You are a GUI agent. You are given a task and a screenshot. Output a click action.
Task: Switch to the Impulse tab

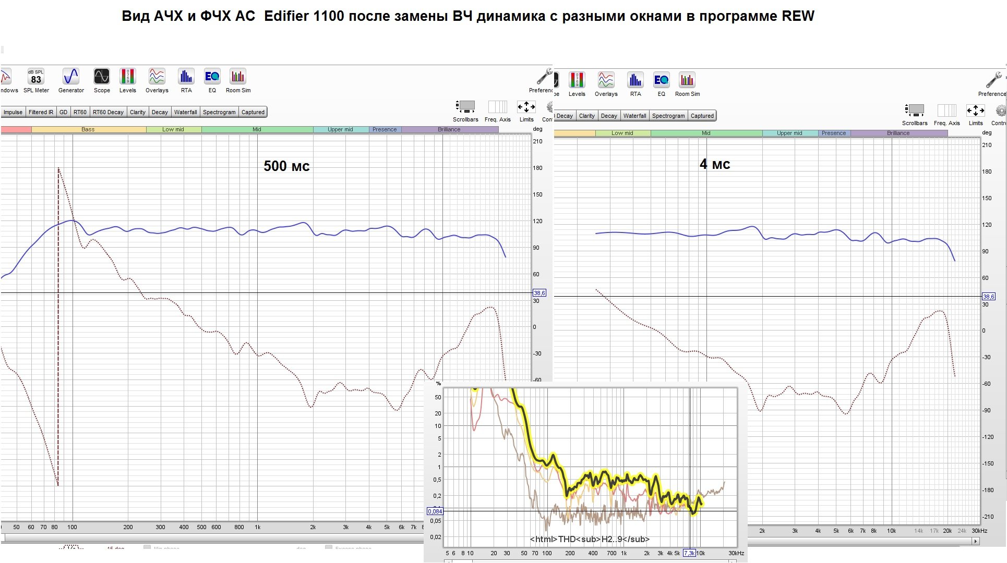click(13, 112)
